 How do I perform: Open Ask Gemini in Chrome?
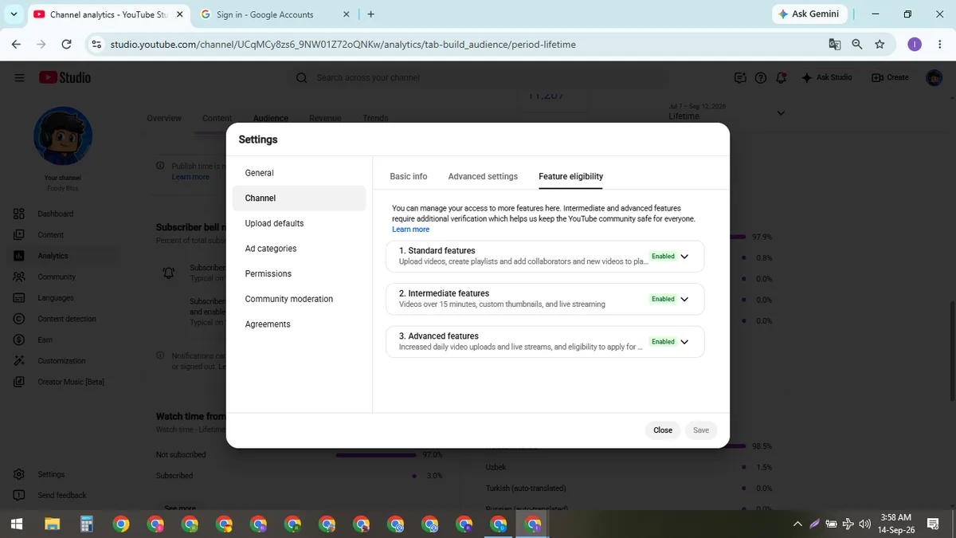pos(809,14)
